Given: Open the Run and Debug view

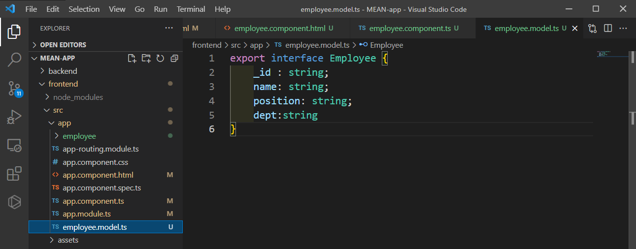Looking at the screenshot, I should point(14,117).
